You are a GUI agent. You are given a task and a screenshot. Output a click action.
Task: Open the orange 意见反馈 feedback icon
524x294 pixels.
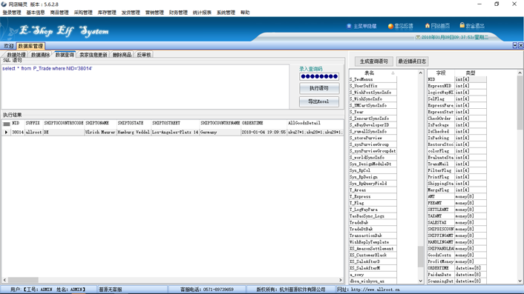coord(390,26)
